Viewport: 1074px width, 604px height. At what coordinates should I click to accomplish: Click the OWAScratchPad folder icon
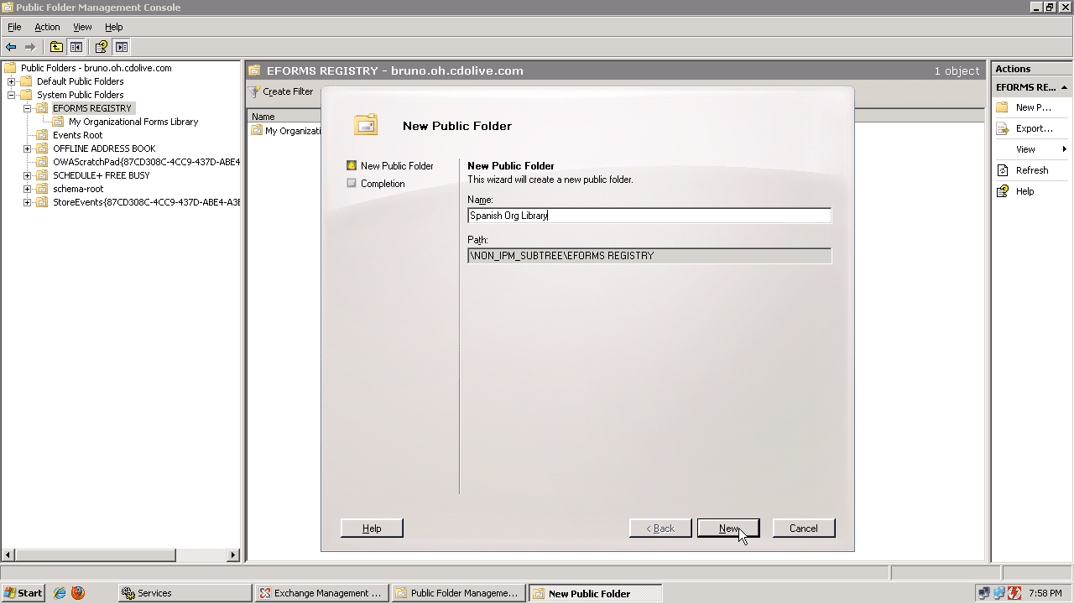(x=42, y=162)
